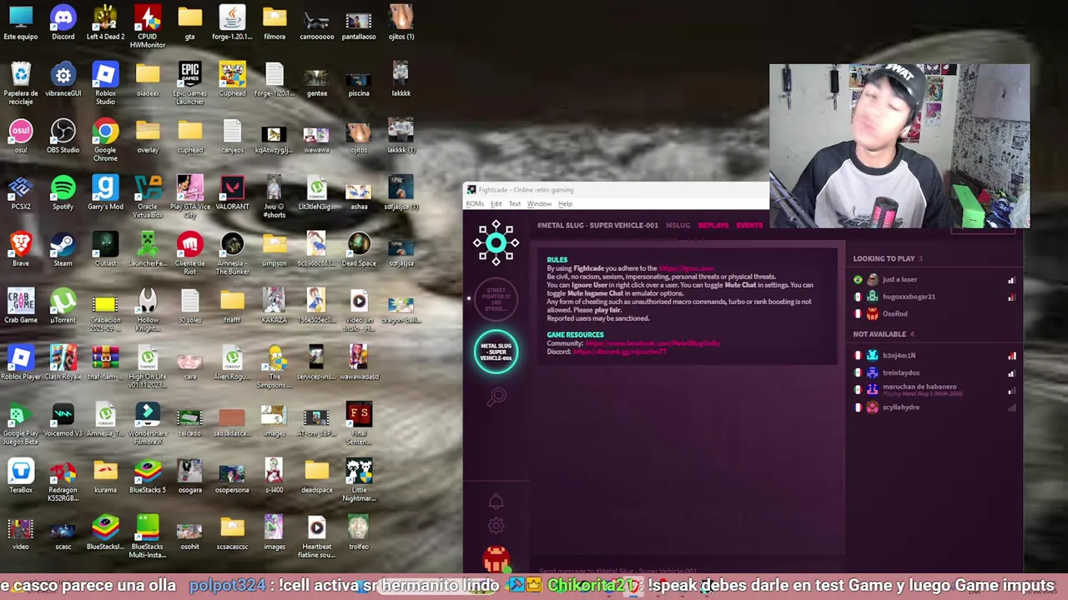Launch Hollow Knight shortcut
The width and height of the screenshot is (1068, 600).
pos(148,310)
